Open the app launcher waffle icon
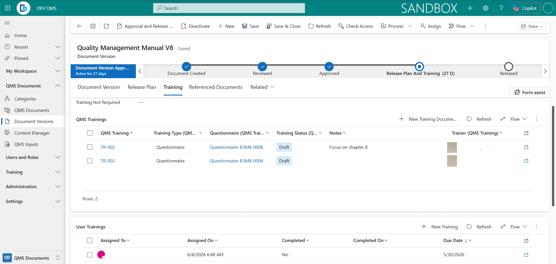The width and height of the screenshot is (556, 264). (8, 8)
